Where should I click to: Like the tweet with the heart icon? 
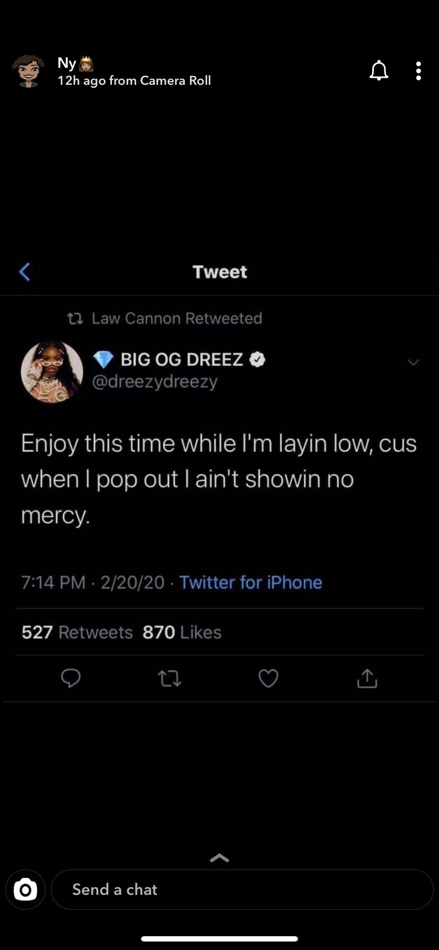point(268,679)
